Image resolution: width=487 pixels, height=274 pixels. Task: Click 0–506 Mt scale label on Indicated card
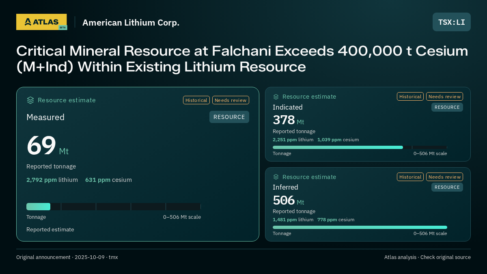click(430, 153)
